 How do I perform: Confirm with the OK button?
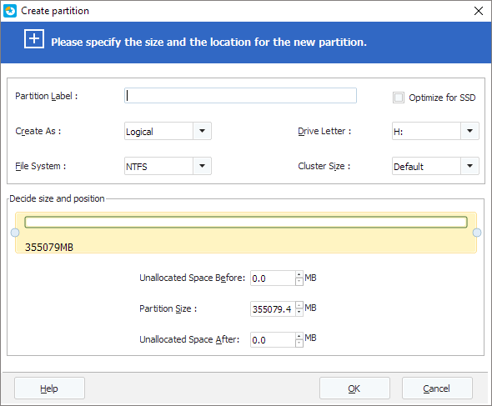[354, 388]
